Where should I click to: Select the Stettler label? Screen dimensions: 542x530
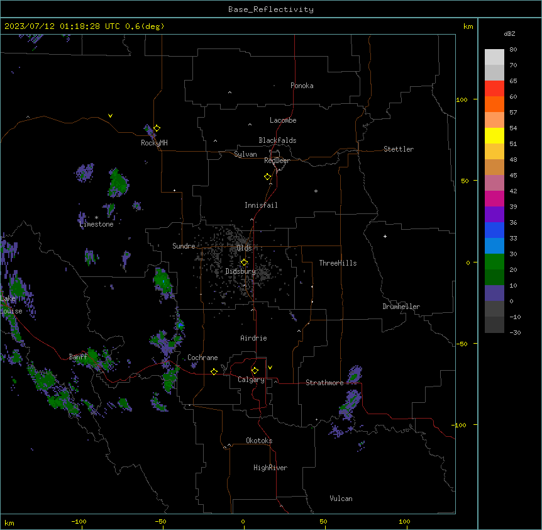point(399,149)
